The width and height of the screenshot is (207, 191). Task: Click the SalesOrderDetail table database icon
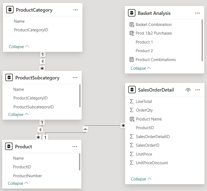tap(132, 90)
